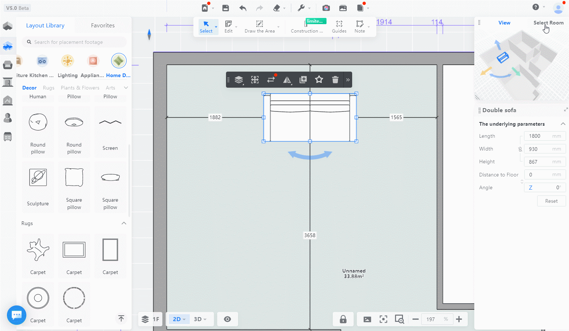Click the delete trash icon in floating toolbar

(335, 80)
